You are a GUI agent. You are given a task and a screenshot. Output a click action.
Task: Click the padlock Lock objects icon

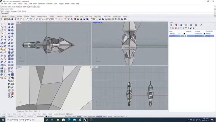click(72, 19)
